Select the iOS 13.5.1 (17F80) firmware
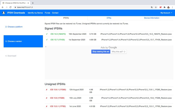 58,106
